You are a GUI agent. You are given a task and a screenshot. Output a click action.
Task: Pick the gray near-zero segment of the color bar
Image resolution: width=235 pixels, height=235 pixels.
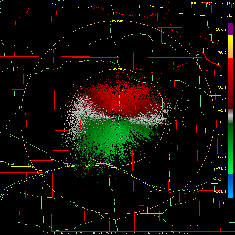[231, 116]
